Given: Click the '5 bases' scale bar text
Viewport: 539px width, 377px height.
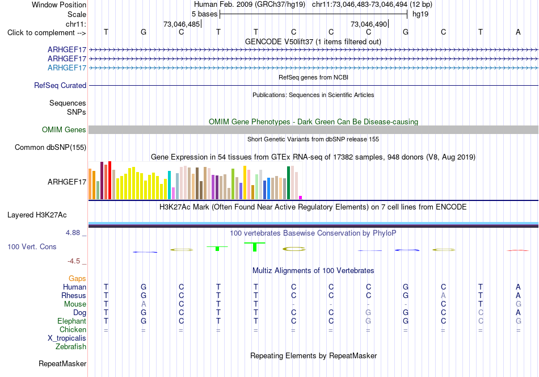Looking at the screenshot, I should point(204,14).
